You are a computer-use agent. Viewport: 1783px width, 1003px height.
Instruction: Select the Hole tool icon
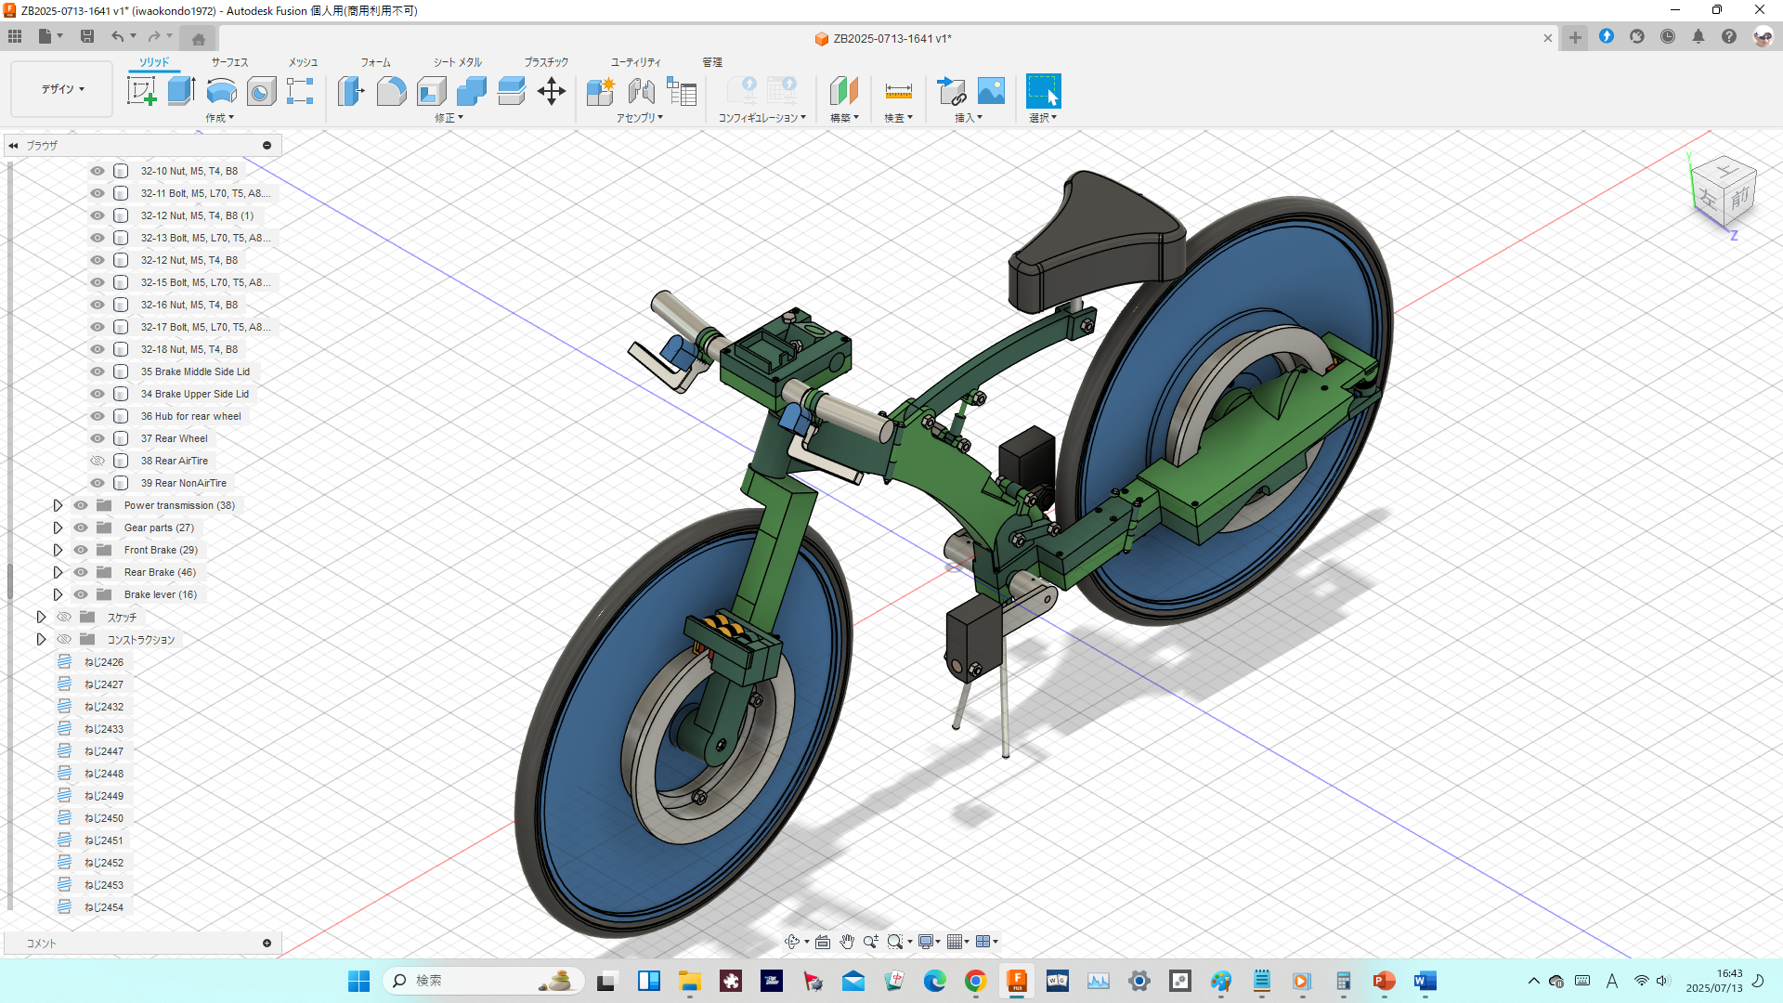[261, 91]
